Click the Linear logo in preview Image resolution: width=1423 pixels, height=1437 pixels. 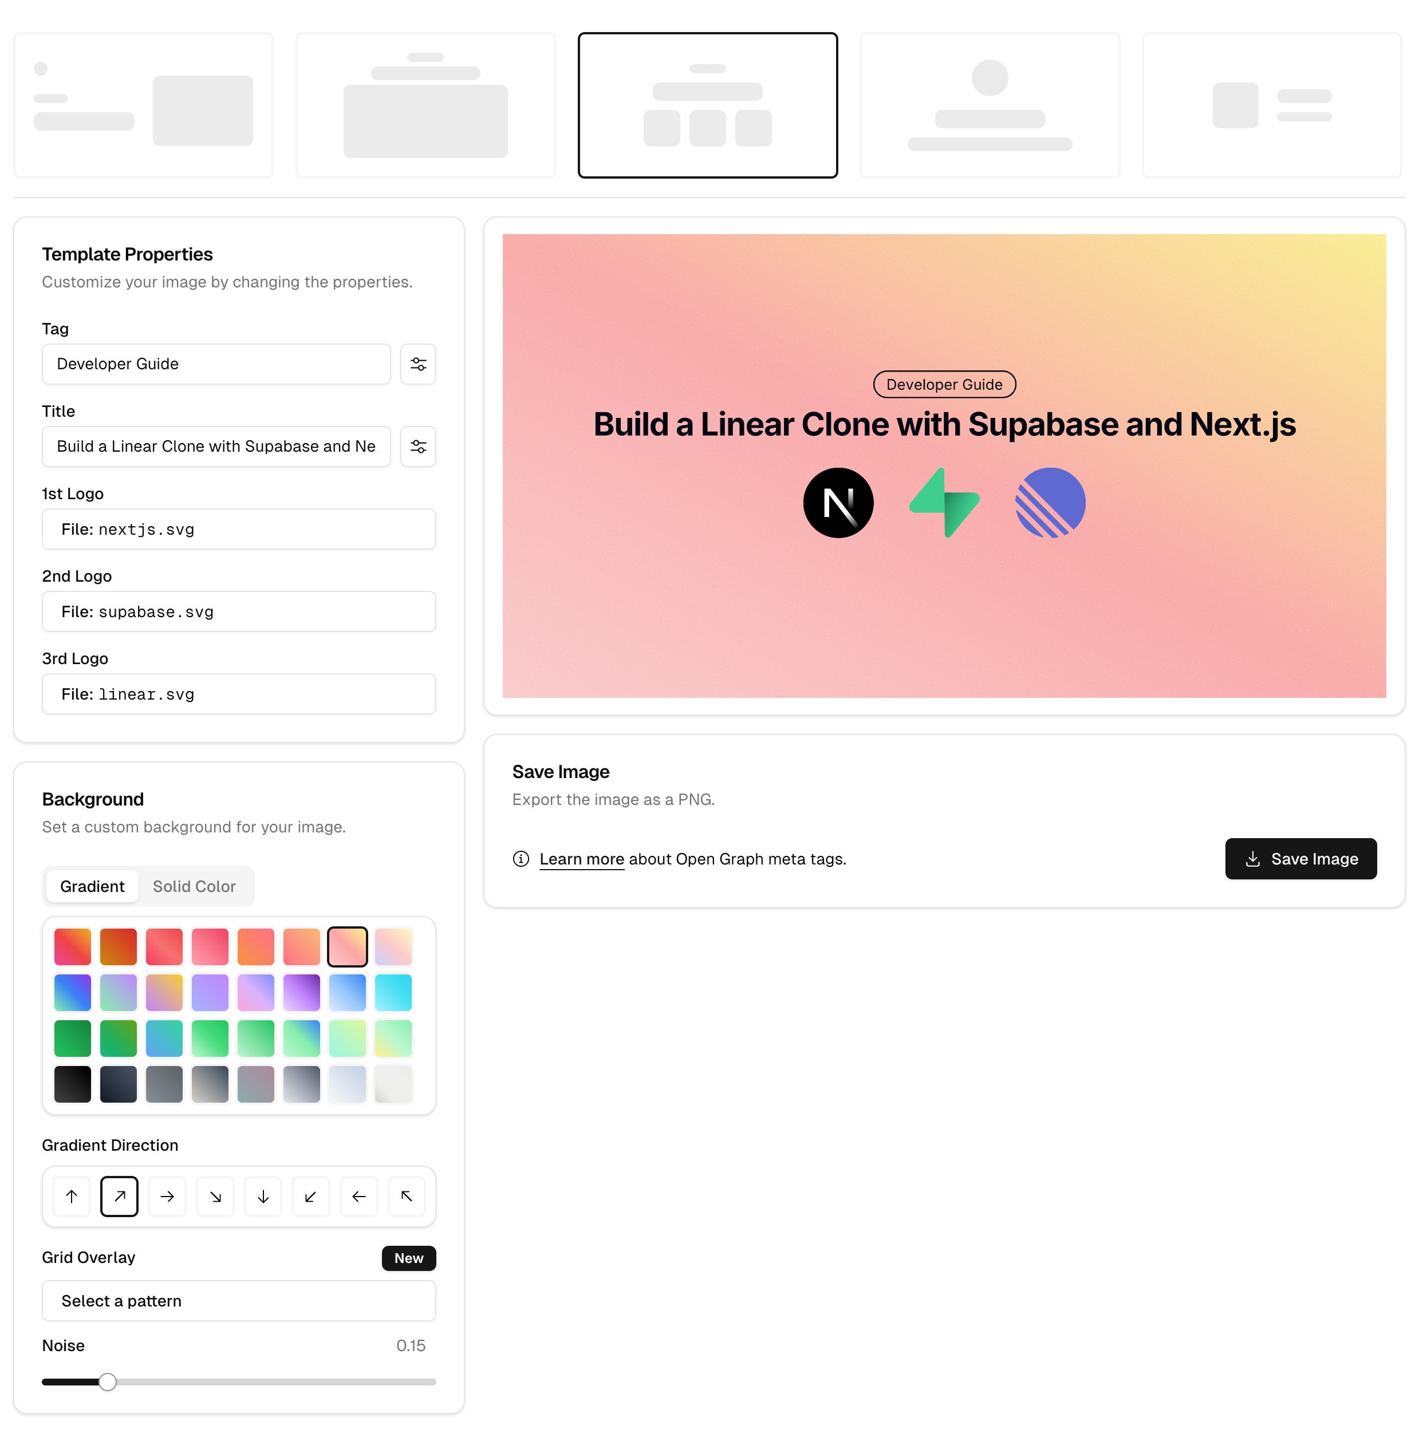pos(1050,503)
